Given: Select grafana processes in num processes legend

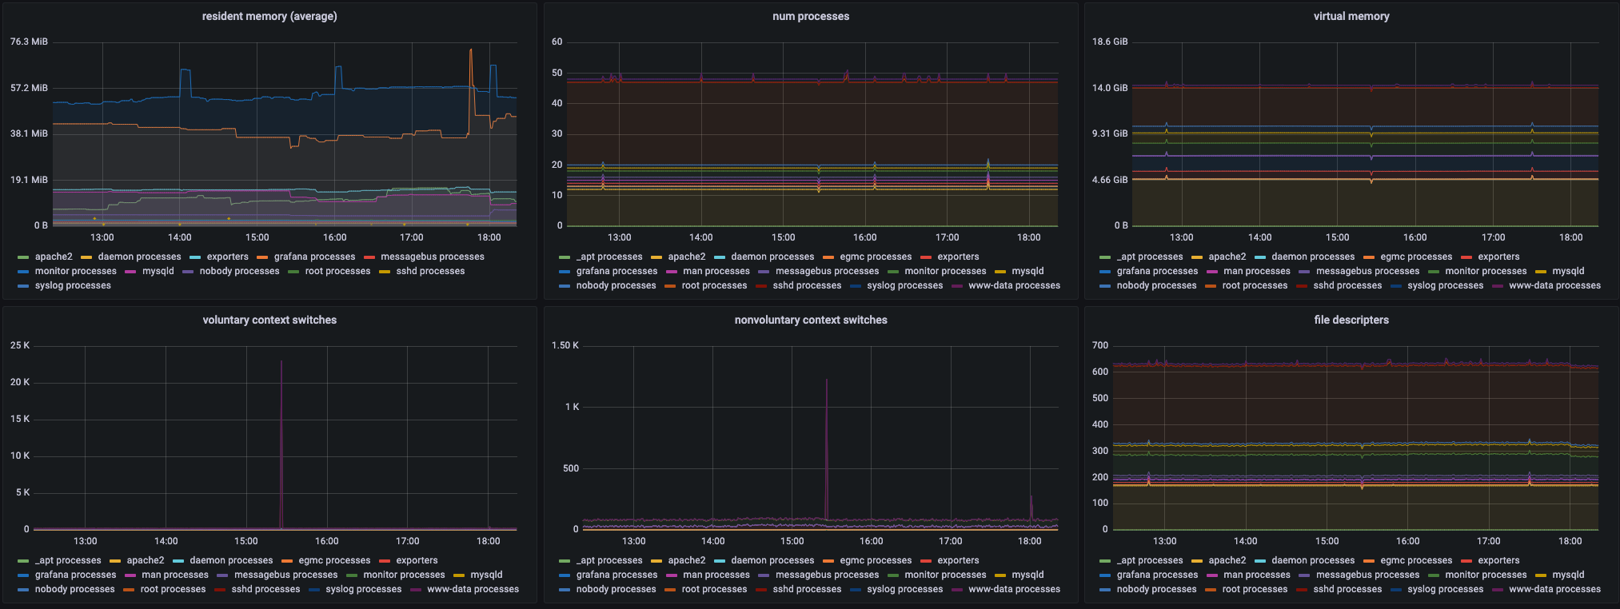Looking at the screenshot, I should point(616,271).
